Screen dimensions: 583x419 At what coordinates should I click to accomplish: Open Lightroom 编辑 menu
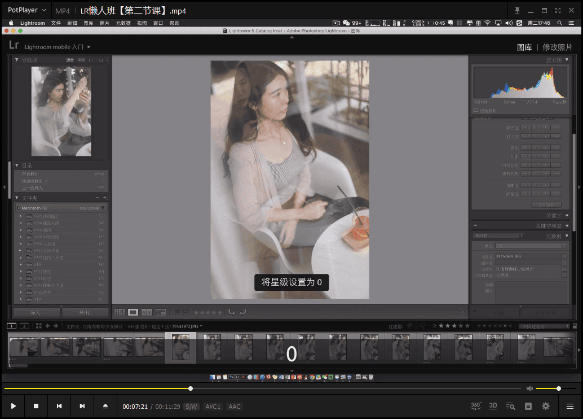(x=72, y=23)
